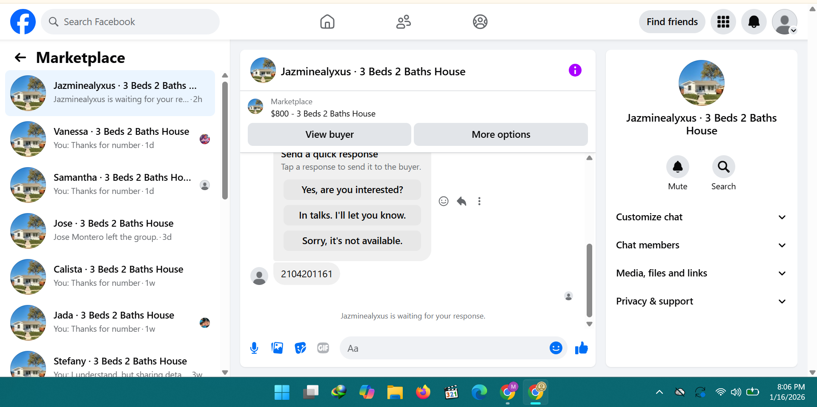Open the Jazminealyxus conversation in list
This screenshot has width=817, height=407.
(110, 93)
